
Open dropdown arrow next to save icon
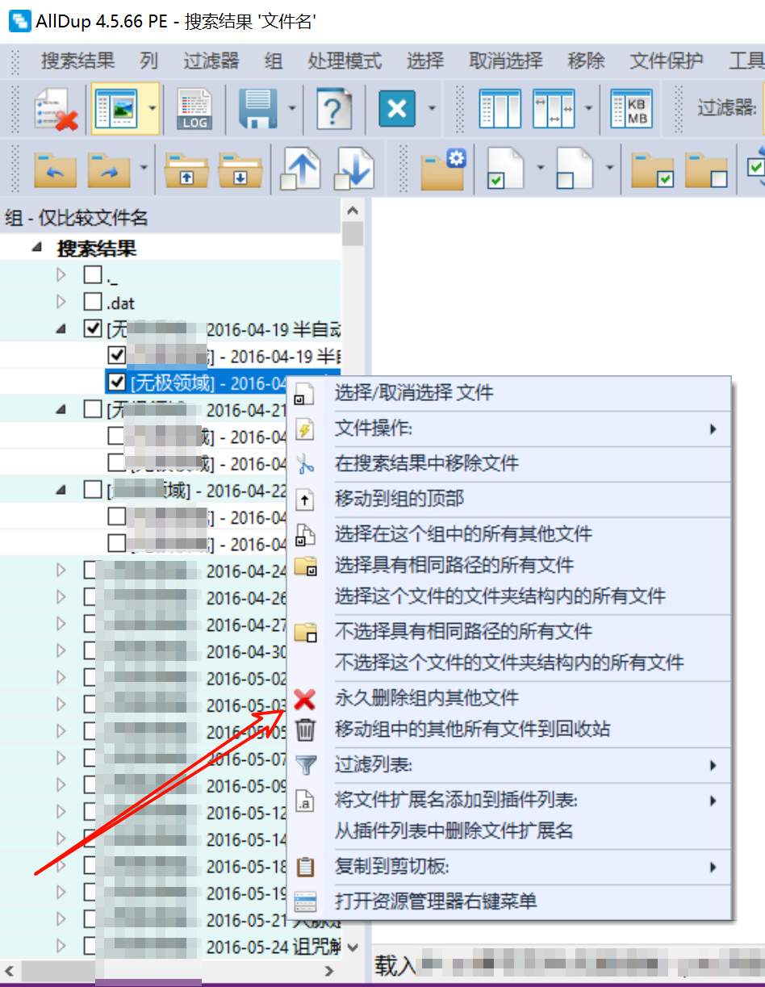[x=292, y=108]
